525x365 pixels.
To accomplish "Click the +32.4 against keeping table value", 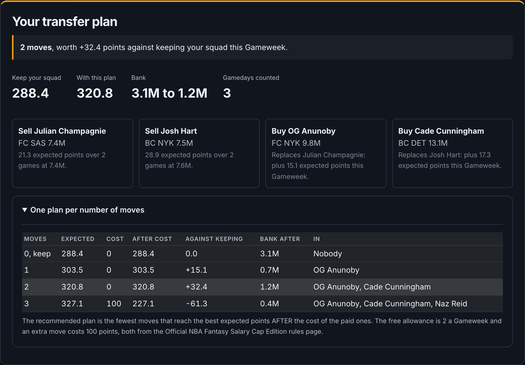I will 196,287.
